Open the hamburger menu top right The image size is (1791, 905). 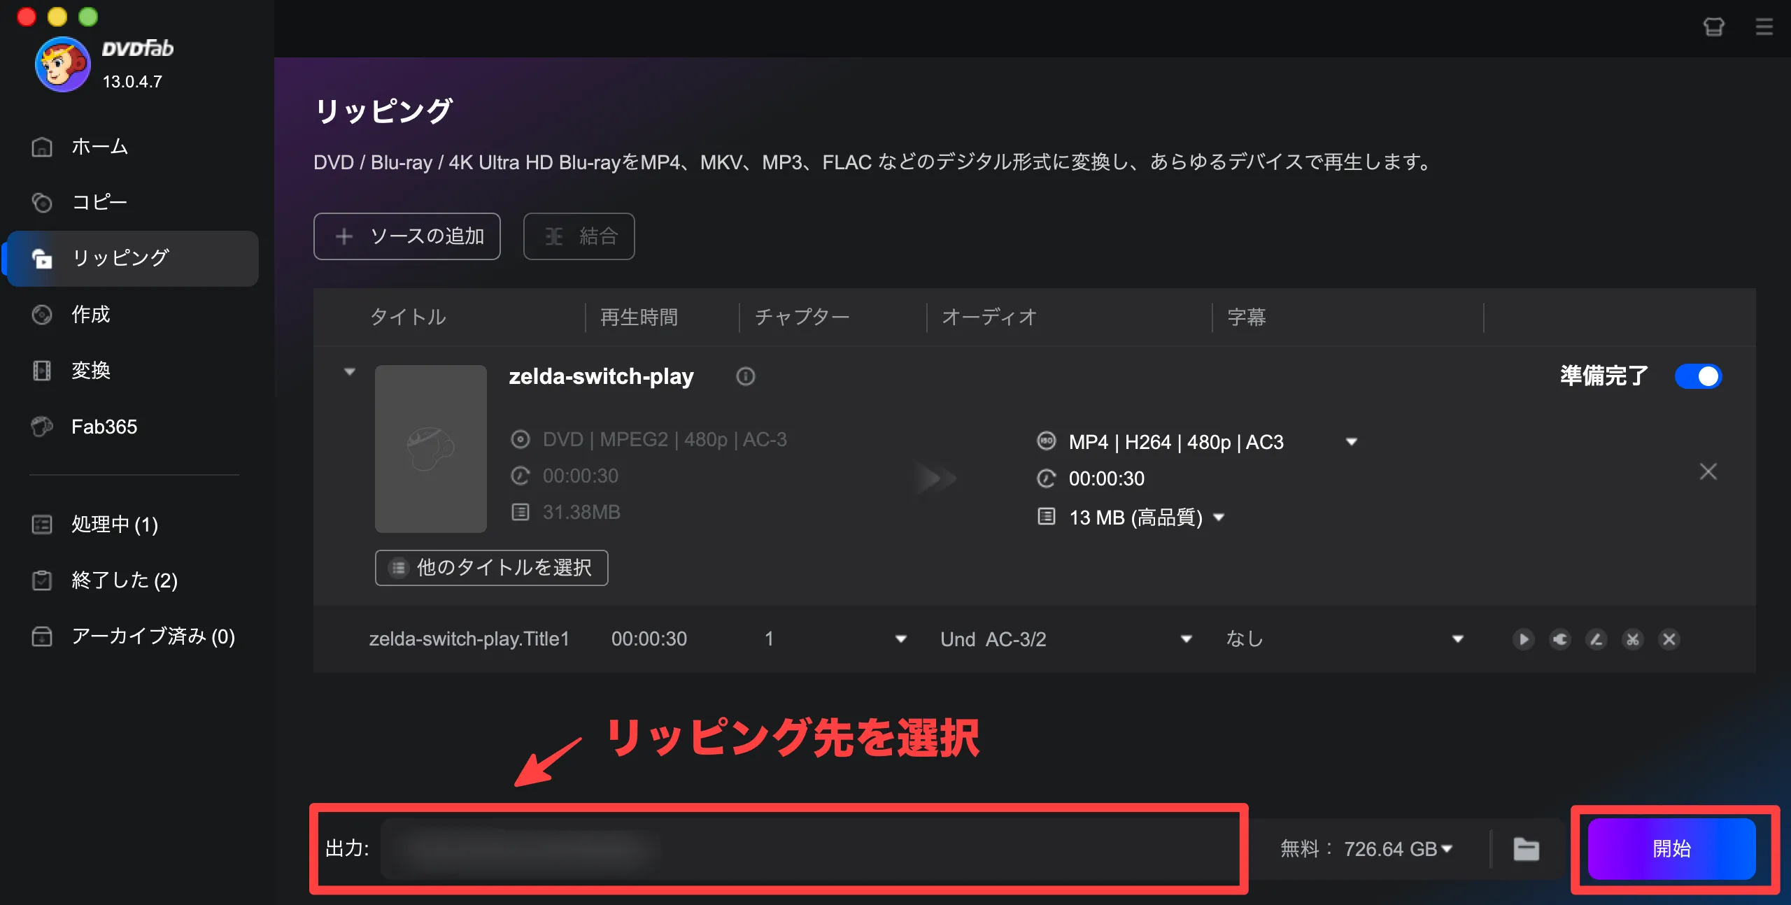(x=1764, y=27)
